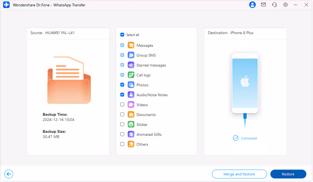This screenshot has height=182, width=313.
Task: Click the Starred messages star icon
Action: point(131,65)
